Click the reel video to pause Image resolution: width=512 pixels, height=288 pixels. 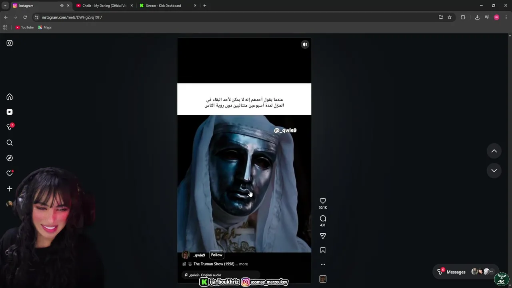tap(244, 160)
